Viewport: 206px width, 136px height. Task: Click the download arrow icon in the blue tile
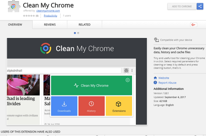(x=64, y=104)
